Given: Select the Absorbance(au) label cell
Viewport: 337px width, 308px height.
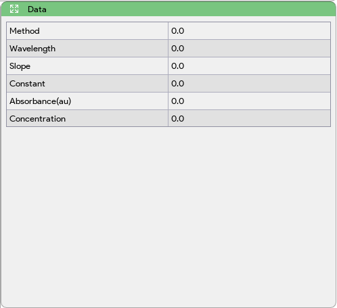Looking at the screenshot, I should point(87,101).
